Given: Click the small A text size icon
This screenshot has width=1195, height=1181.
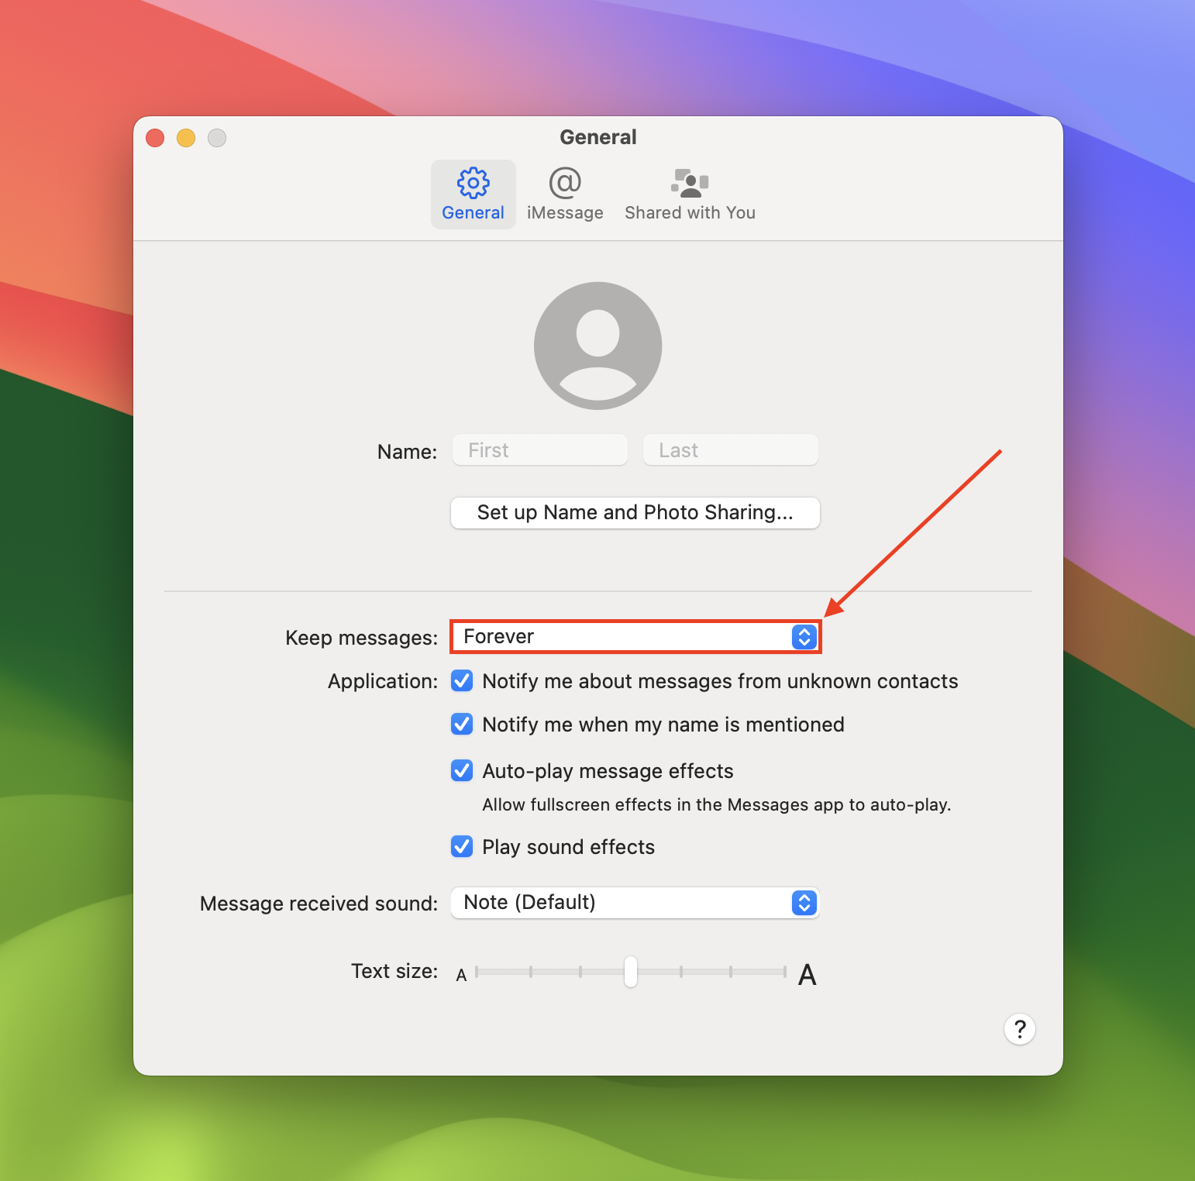Looking at the screenshot, I should click(x=461, y=975).
